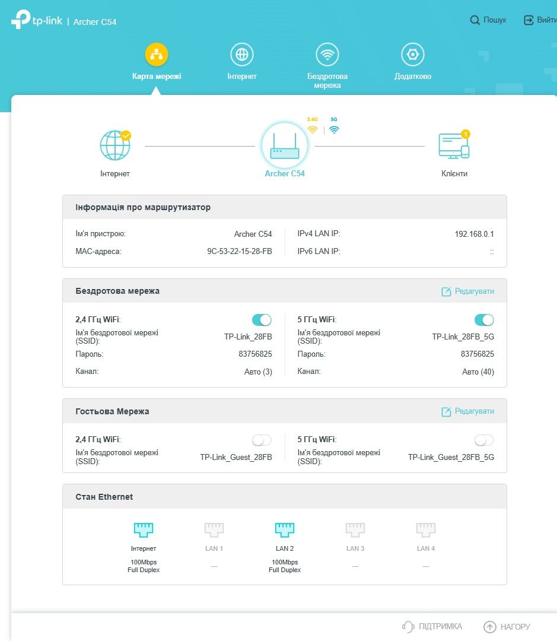This screenshot has height=641, width=557.
Task: Click edit pencil icon for Гостьова Мережа
Action: coord(446,412)
